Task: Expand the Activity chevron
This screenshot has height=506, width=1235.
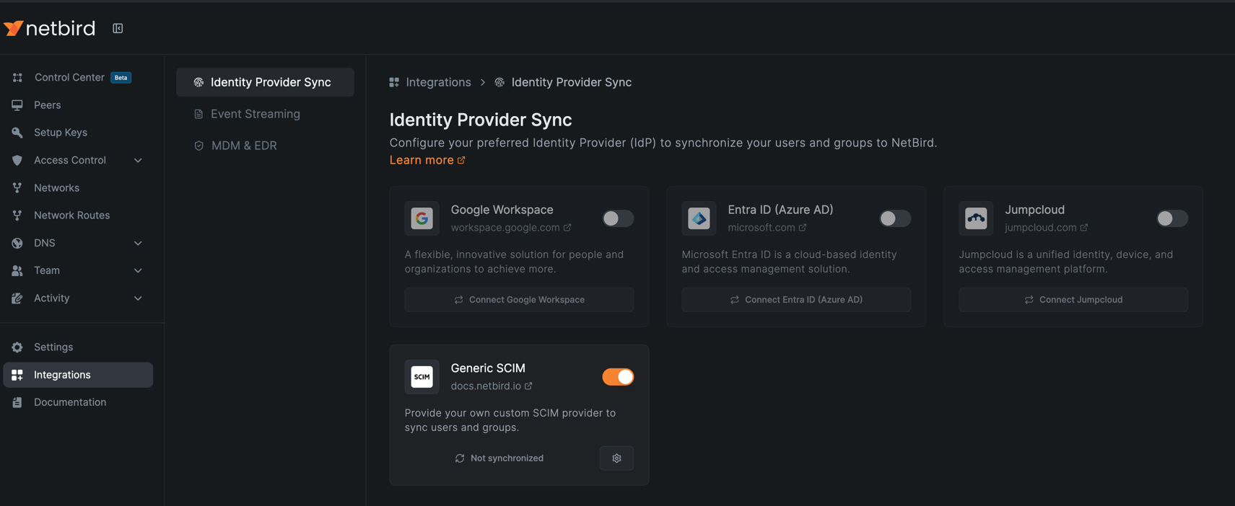Action: (x=138, y=298)
